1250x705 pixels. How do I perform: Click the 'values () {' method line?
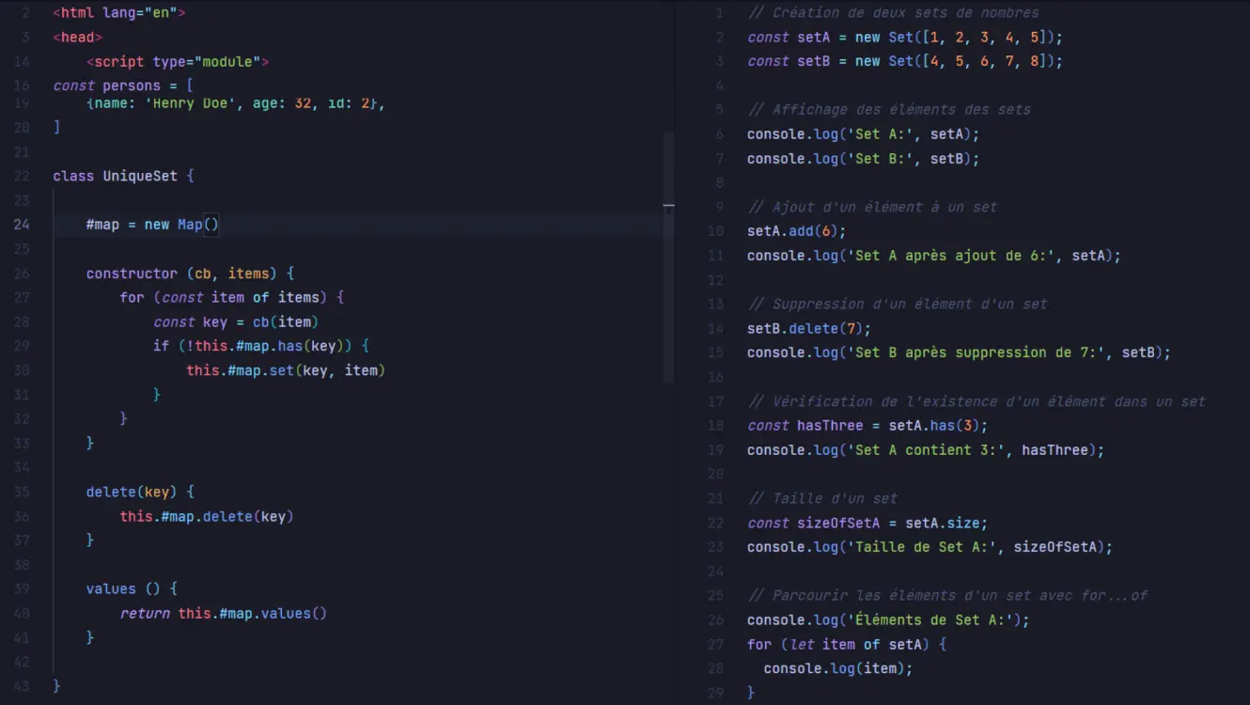[132, 588]
